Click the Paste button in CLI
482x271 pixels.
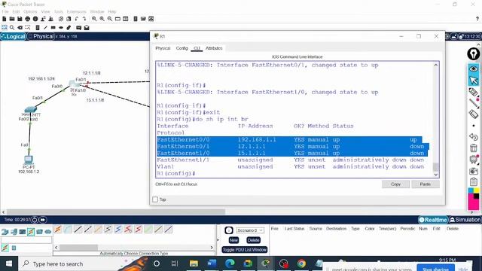pyautogui.click(x=425, y=184)
